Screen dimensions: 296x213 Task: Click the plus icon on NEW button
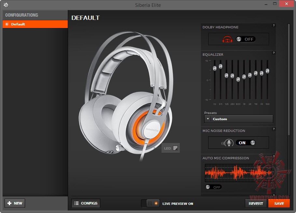tap(9, 203)
